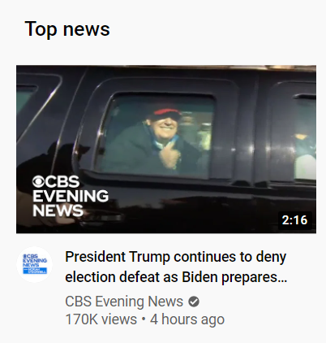The height and width of the screenshot is (343, 326).
Task: Open the CBS Evening News channel avatar
Action: coord(35,264)
